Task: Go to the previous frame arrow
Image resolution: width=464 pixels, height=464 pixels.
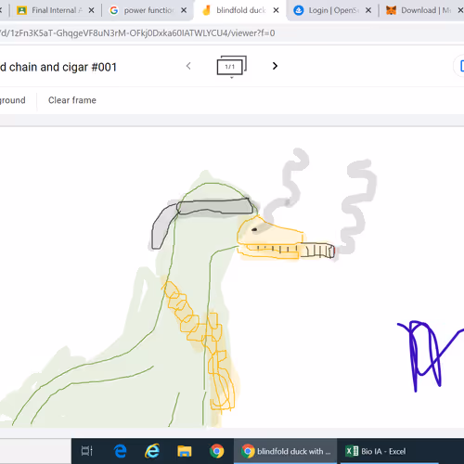Action: coord(188,66)
